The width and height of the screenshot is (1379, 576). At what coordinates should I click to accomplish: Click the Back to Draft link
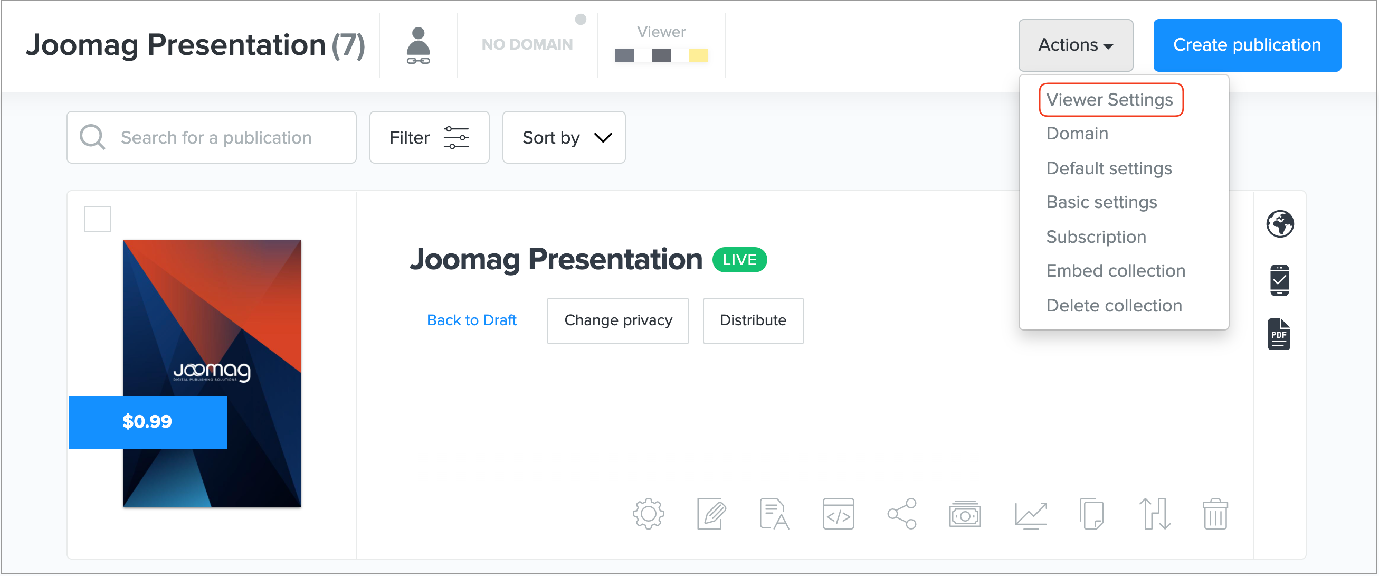click(x=471, y=320)
